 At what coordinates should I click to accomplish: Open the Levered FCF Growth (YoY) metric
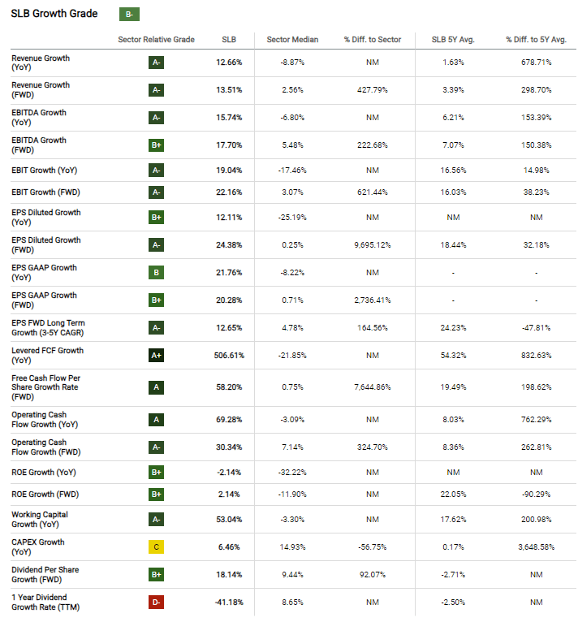47,355
